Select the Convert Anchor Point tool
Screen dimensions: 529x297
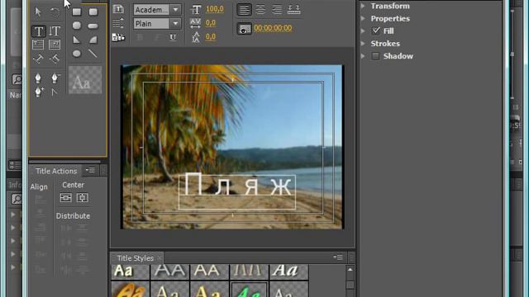coord(55,92)
